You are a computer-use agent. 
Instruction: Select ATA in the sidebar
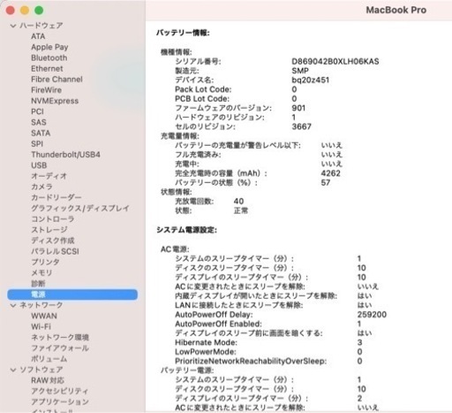38,36
